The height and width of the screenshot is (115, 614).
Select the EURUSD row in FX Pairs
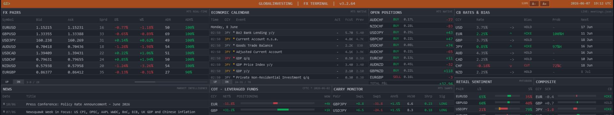coord(105,27)
